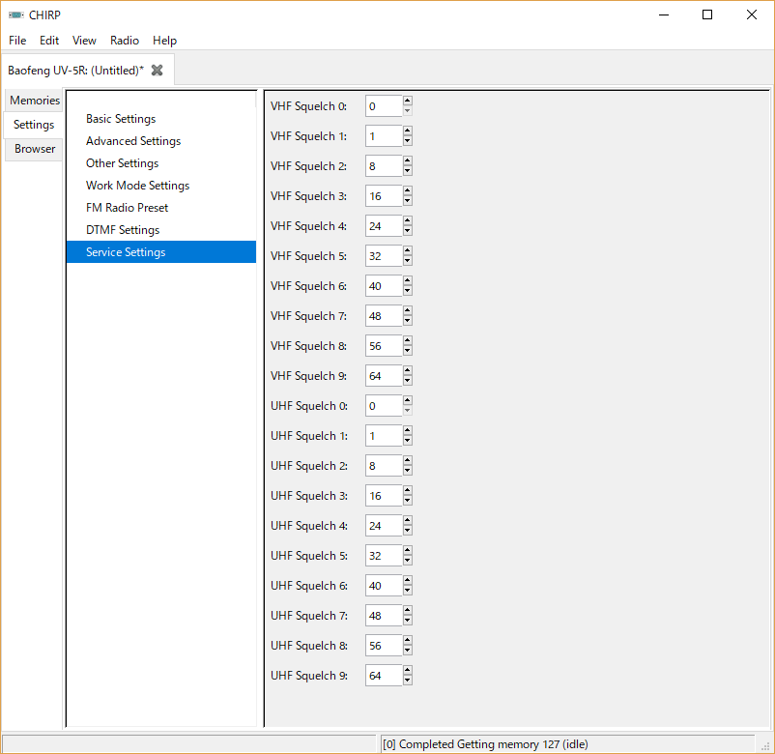Screen dimensions: 775x754
Task: Click the UHF Squelch 6 value field
Action: point(384,586)
